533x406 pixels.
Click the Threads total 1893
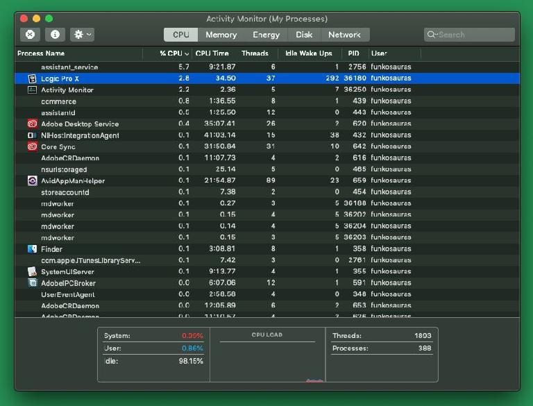(x=423, y=336)
